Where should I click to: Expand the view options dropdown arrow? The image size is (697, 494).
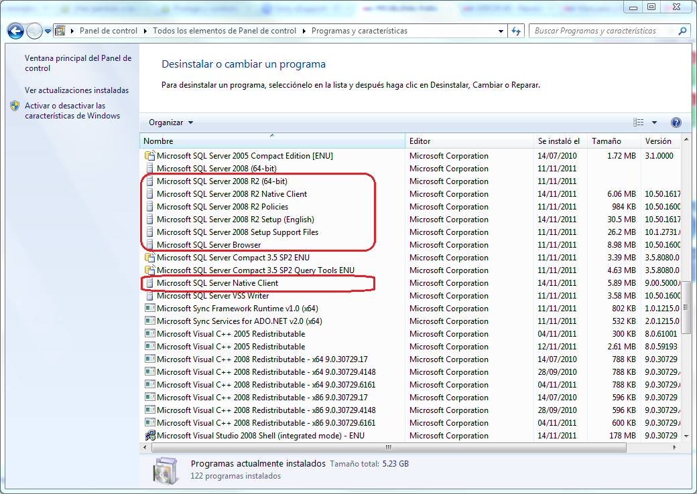point(654,122)
